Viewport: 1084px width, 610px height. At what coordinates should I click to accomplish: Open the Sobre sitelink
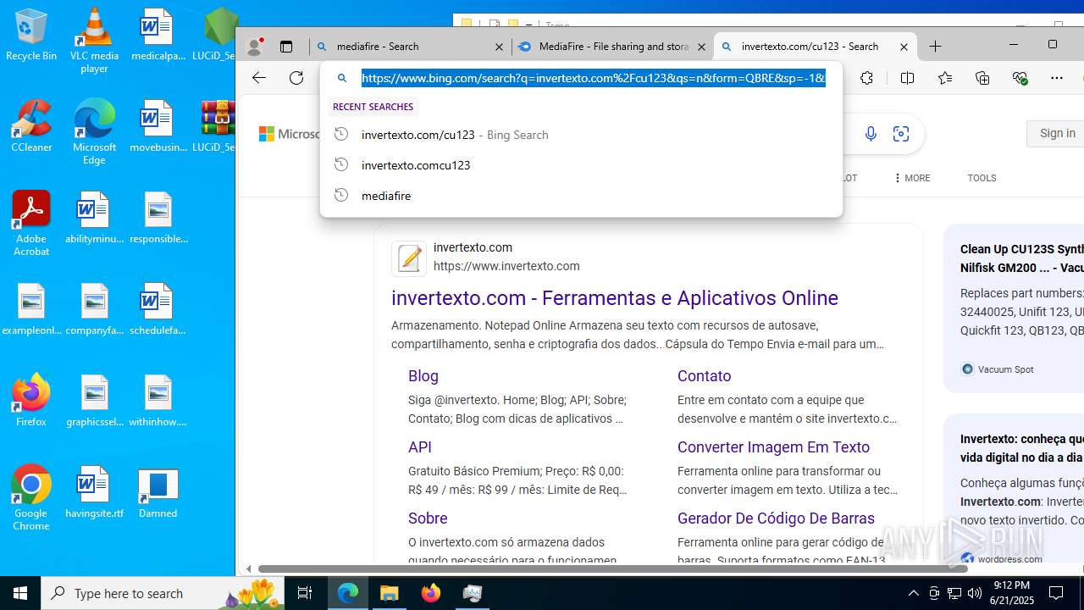point(428,518)
